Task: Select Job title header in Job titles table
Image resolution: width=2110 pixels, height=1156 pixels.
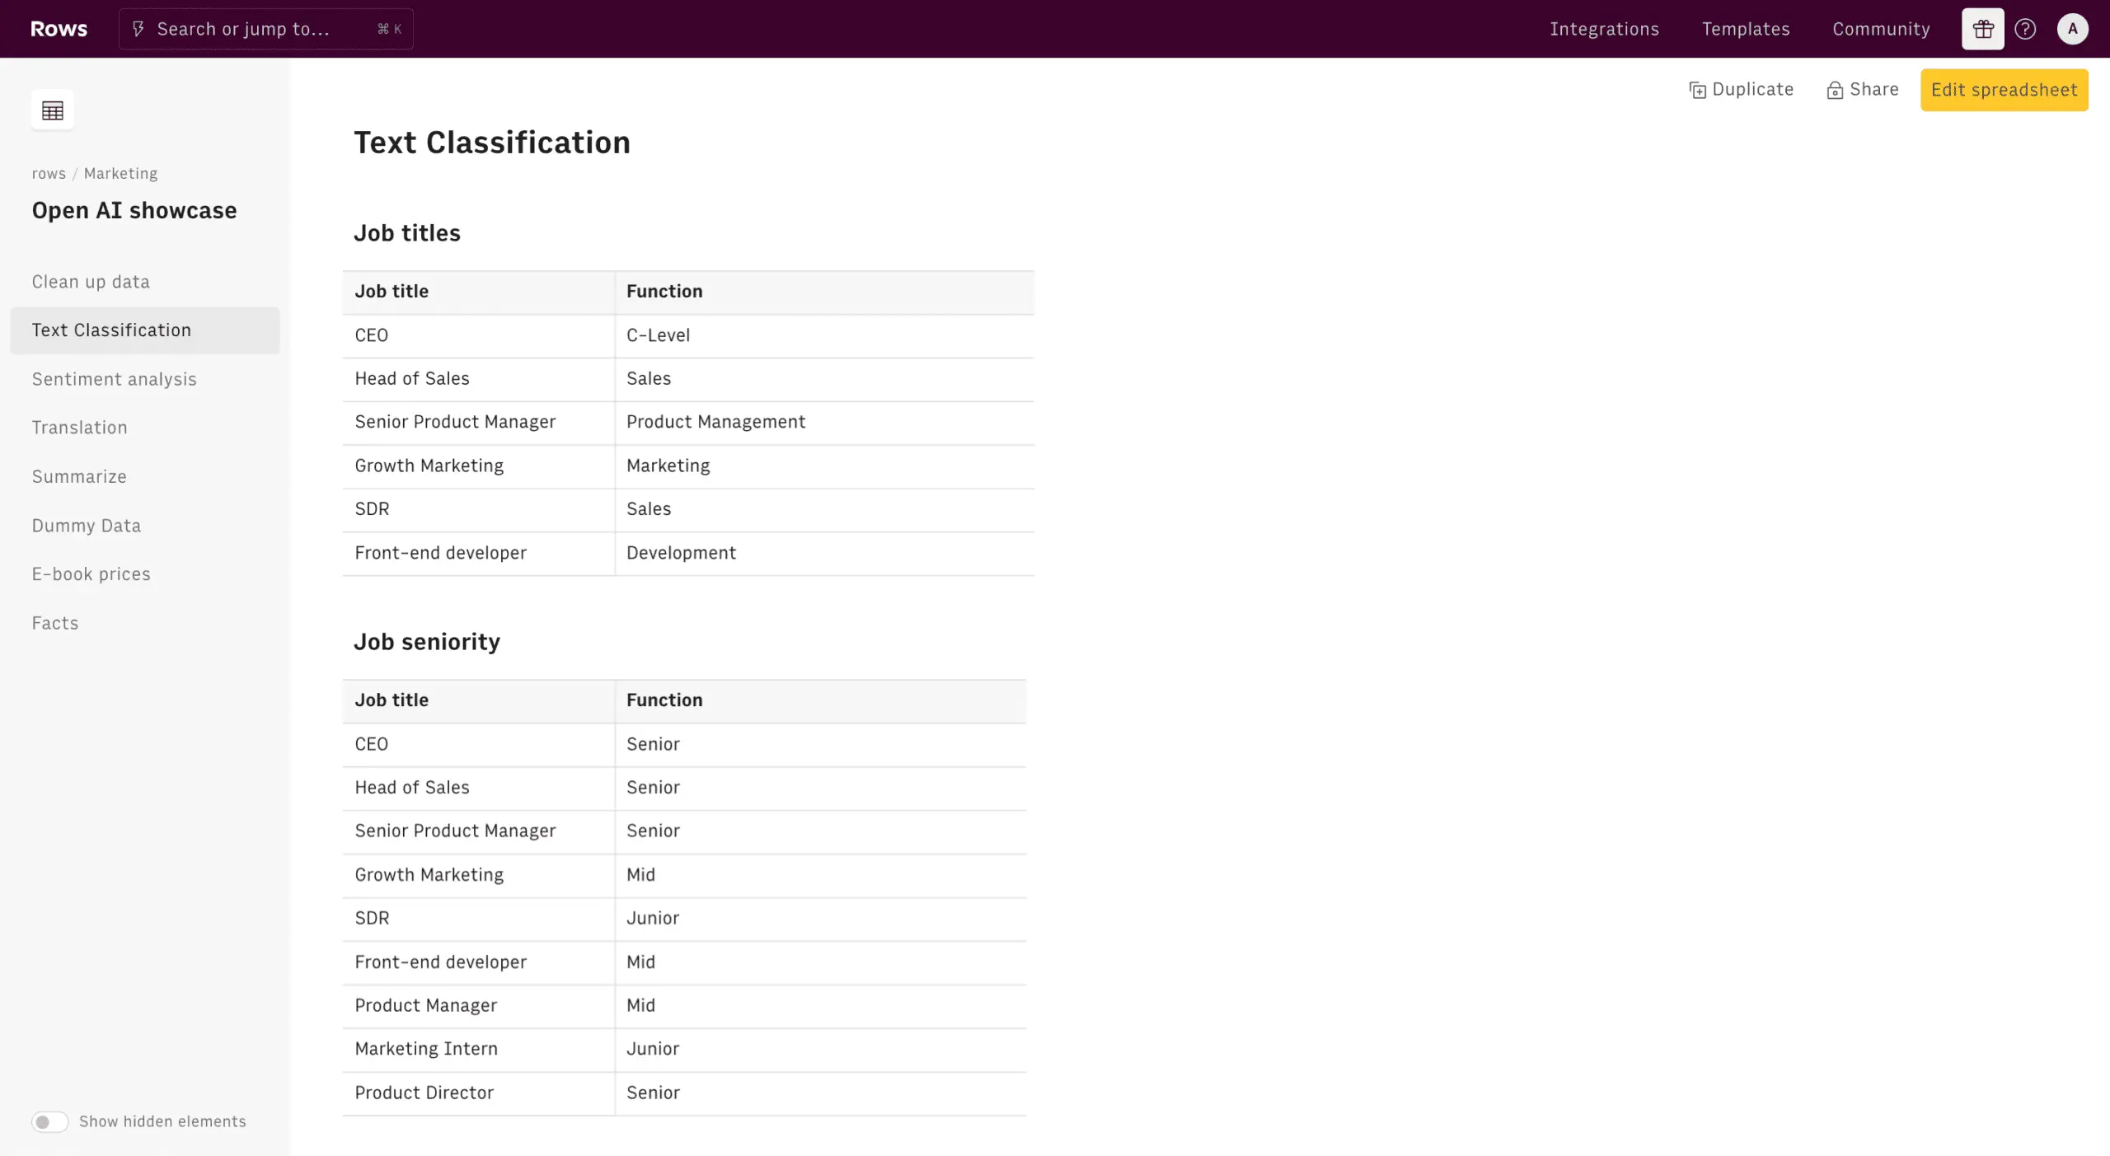Action: point(479,292)
